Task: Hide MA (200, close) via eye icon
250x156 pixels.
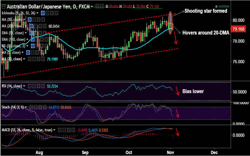Action: [x=31, y=26]
